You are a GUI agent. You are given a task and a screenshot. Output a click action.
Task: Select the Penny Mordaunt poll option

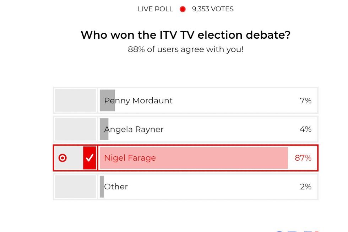click(x=138, y=101)
